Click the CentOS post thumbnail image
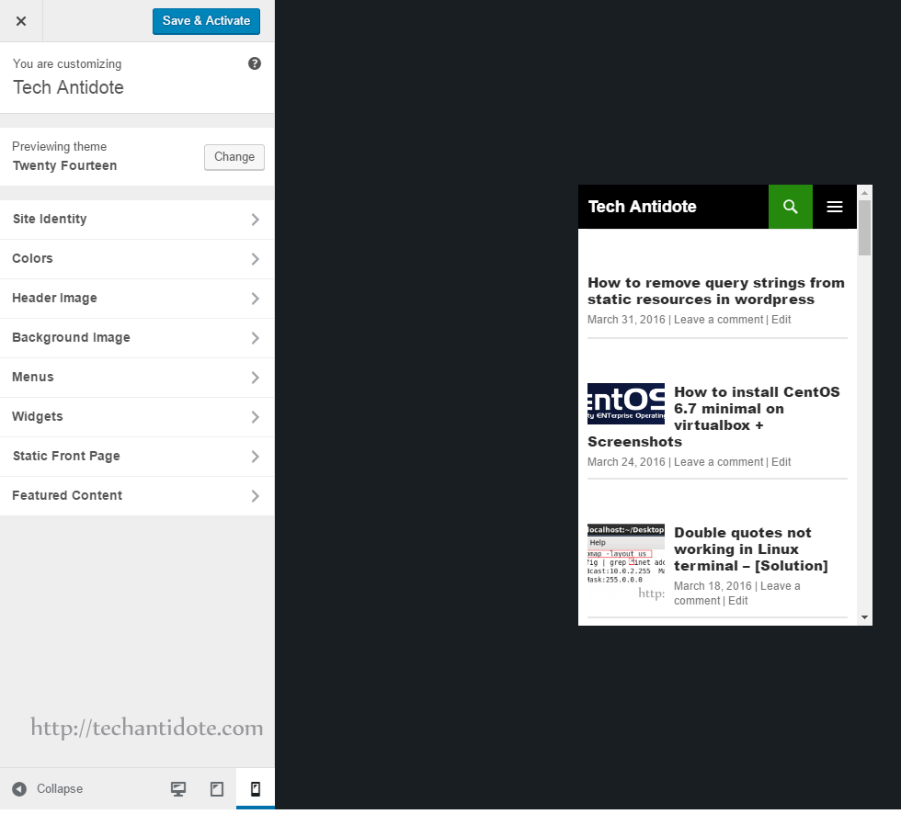 [626, 403]
